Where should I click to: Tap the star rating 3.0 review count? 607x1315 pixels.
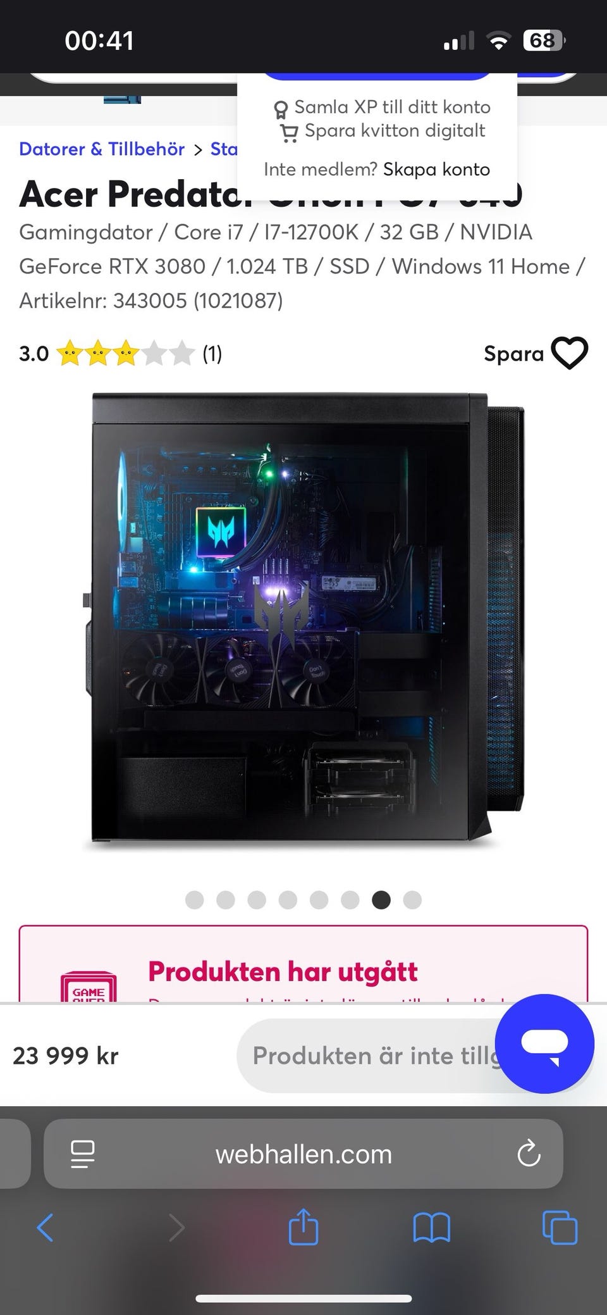212,353
